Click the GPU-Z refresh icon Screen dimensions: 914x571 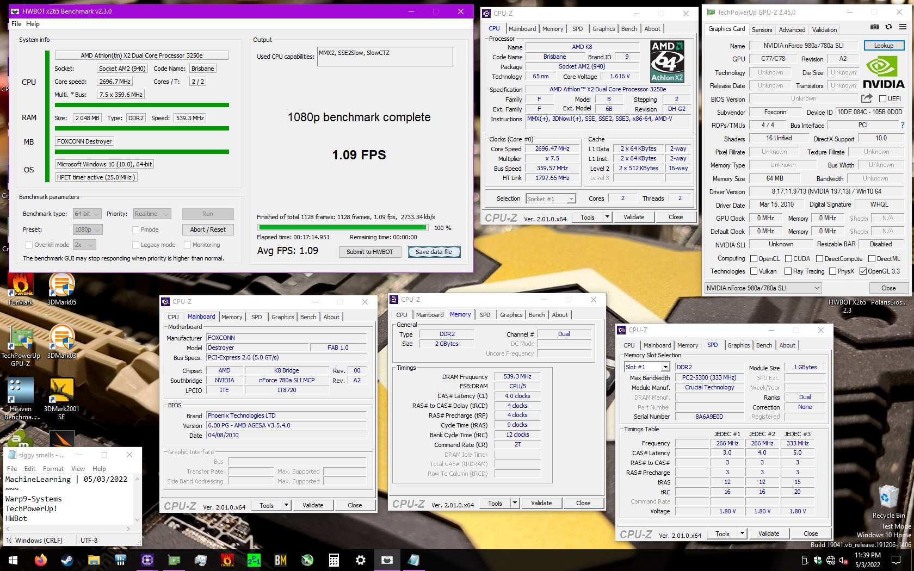point(888,27)
